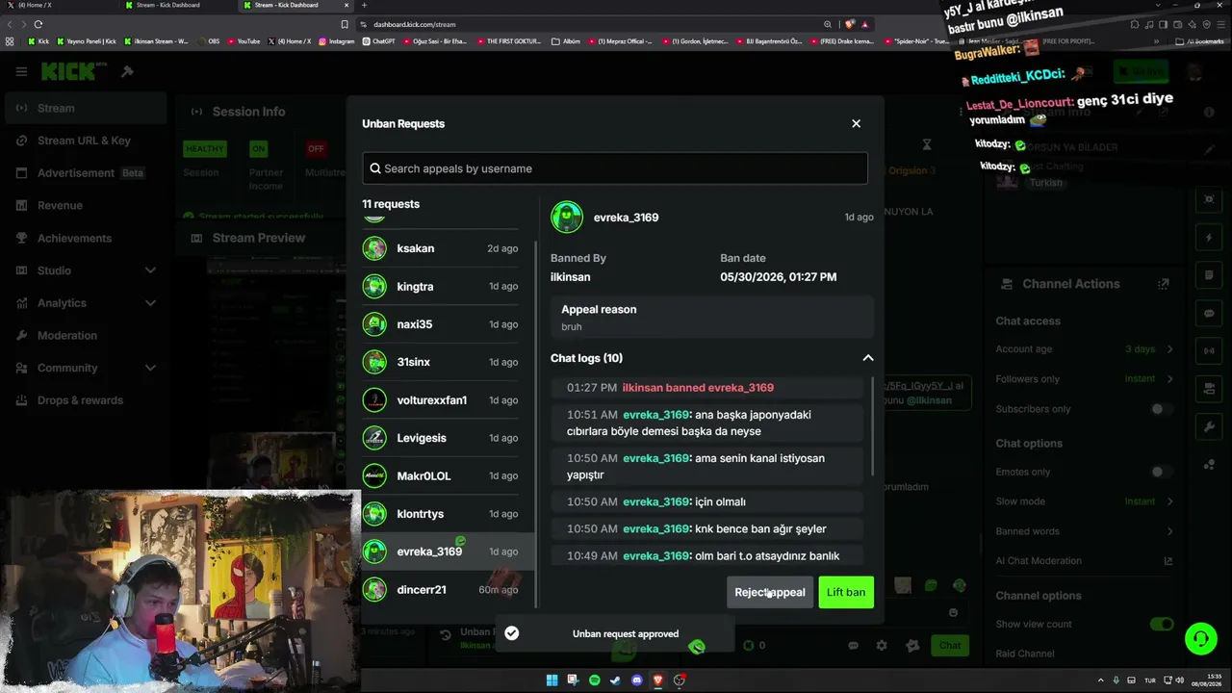Open Banned words settings
This screenshot has width=1232, height=693.
tap(1085, 531)
